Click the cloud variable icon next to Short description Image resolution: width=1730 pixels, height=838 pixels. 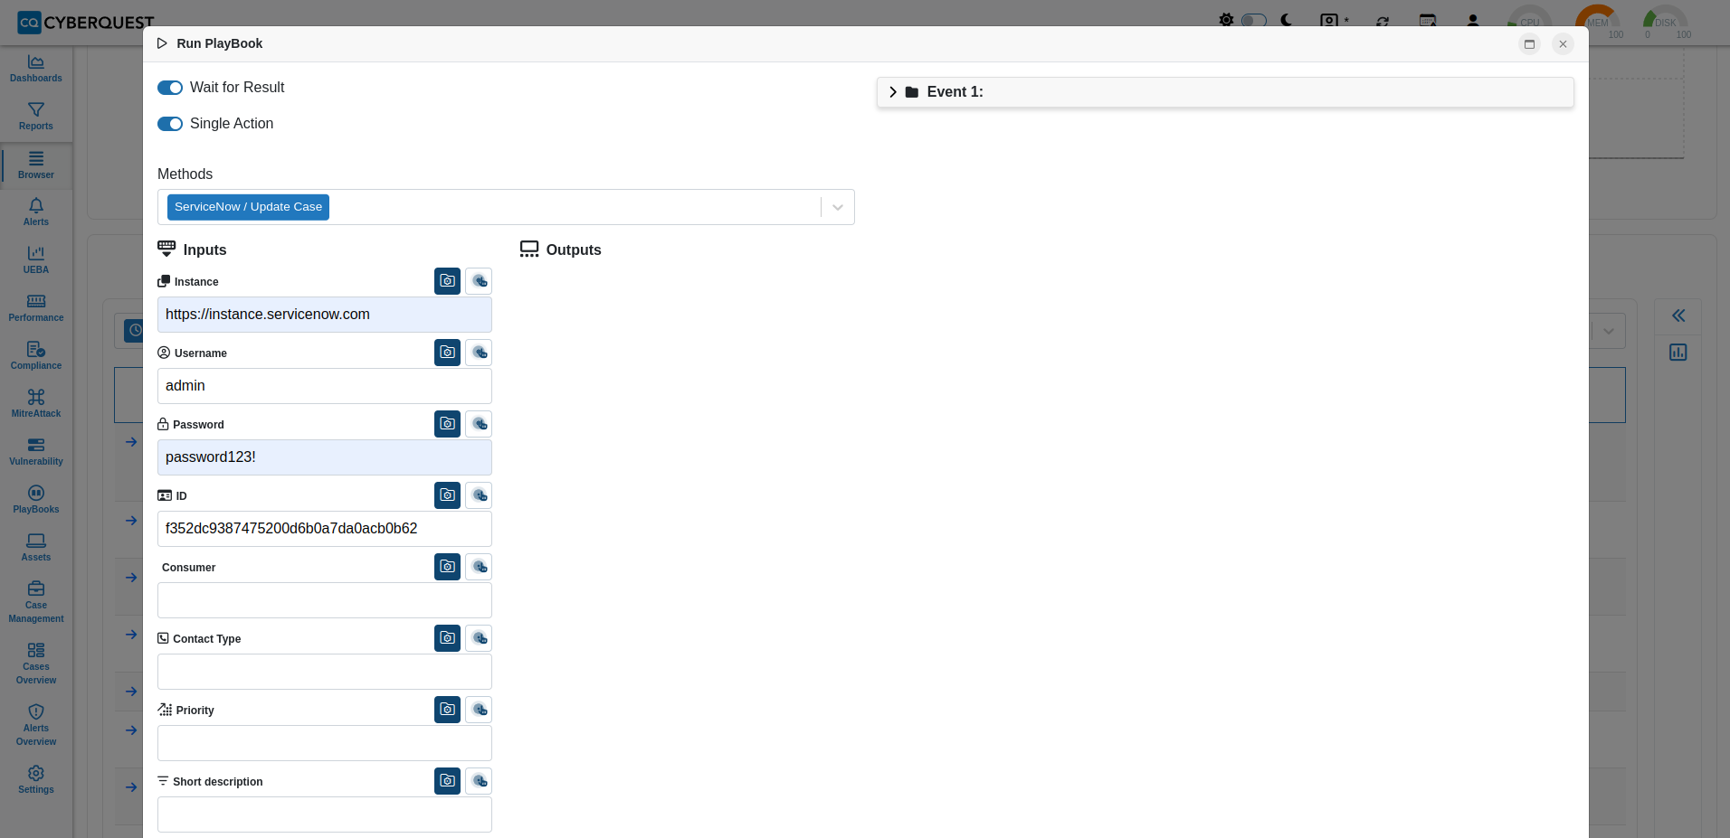click(479, 781)
